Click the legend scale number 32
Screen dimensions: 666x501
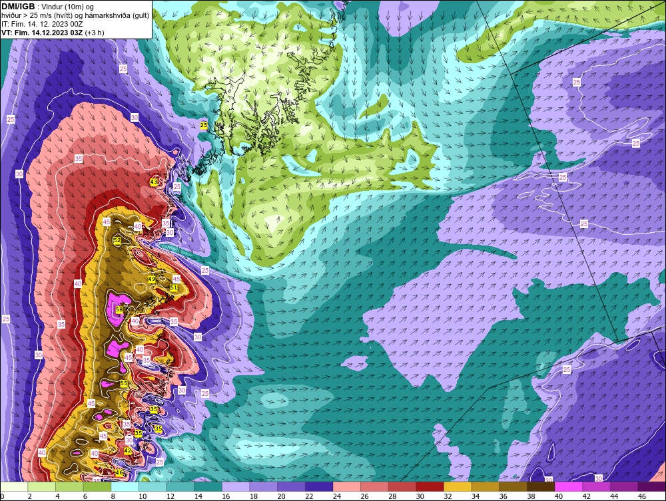coord(448,496)
